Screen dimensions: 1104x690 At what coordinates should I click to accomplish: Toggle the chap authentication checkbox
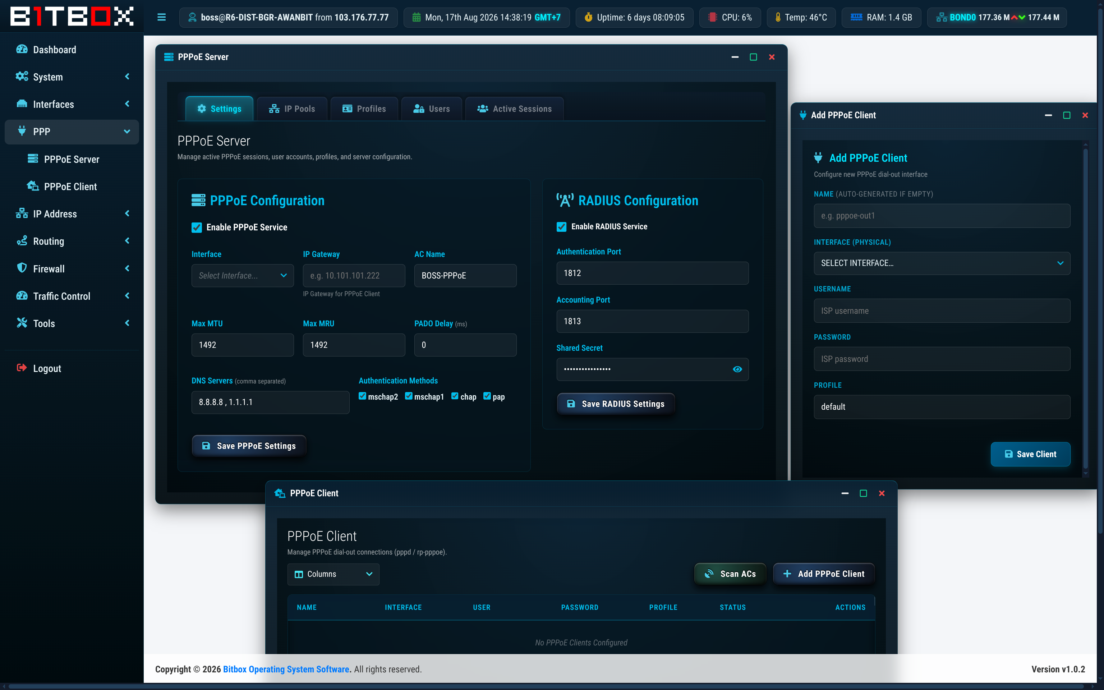pos(455,396)
